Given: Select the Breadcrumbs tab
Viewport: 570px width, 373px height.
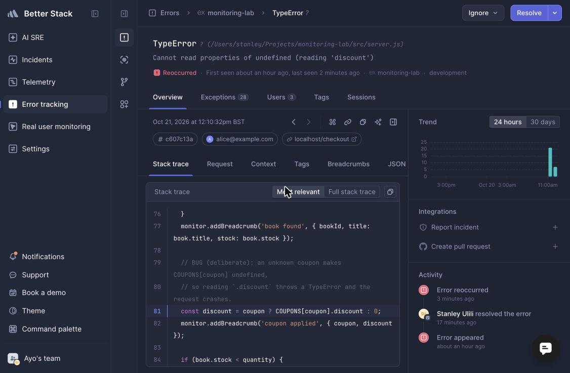Looking at the screenshot, I should [x=349, y=164].
